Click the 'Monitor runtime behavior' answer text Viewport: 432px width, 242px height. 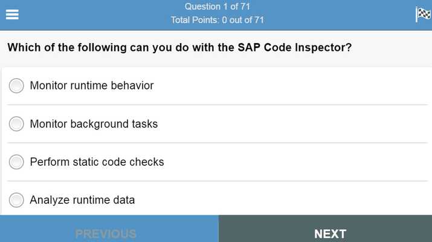point(92,85)
